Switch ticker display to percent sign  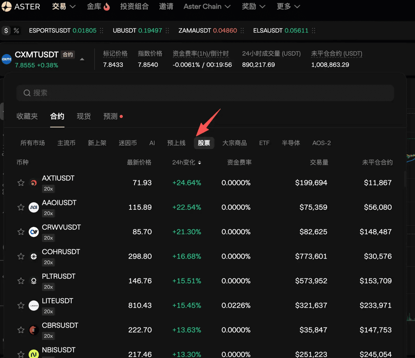click(x=16, y=31)
